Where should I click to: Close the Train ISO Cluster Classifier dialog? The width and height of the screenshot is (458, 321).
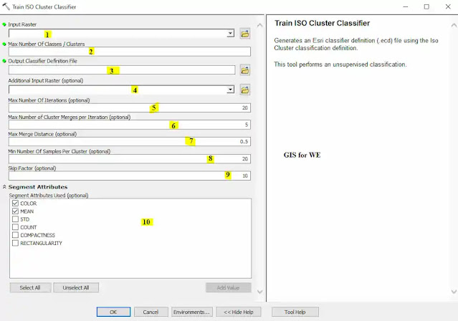[448, 6]
